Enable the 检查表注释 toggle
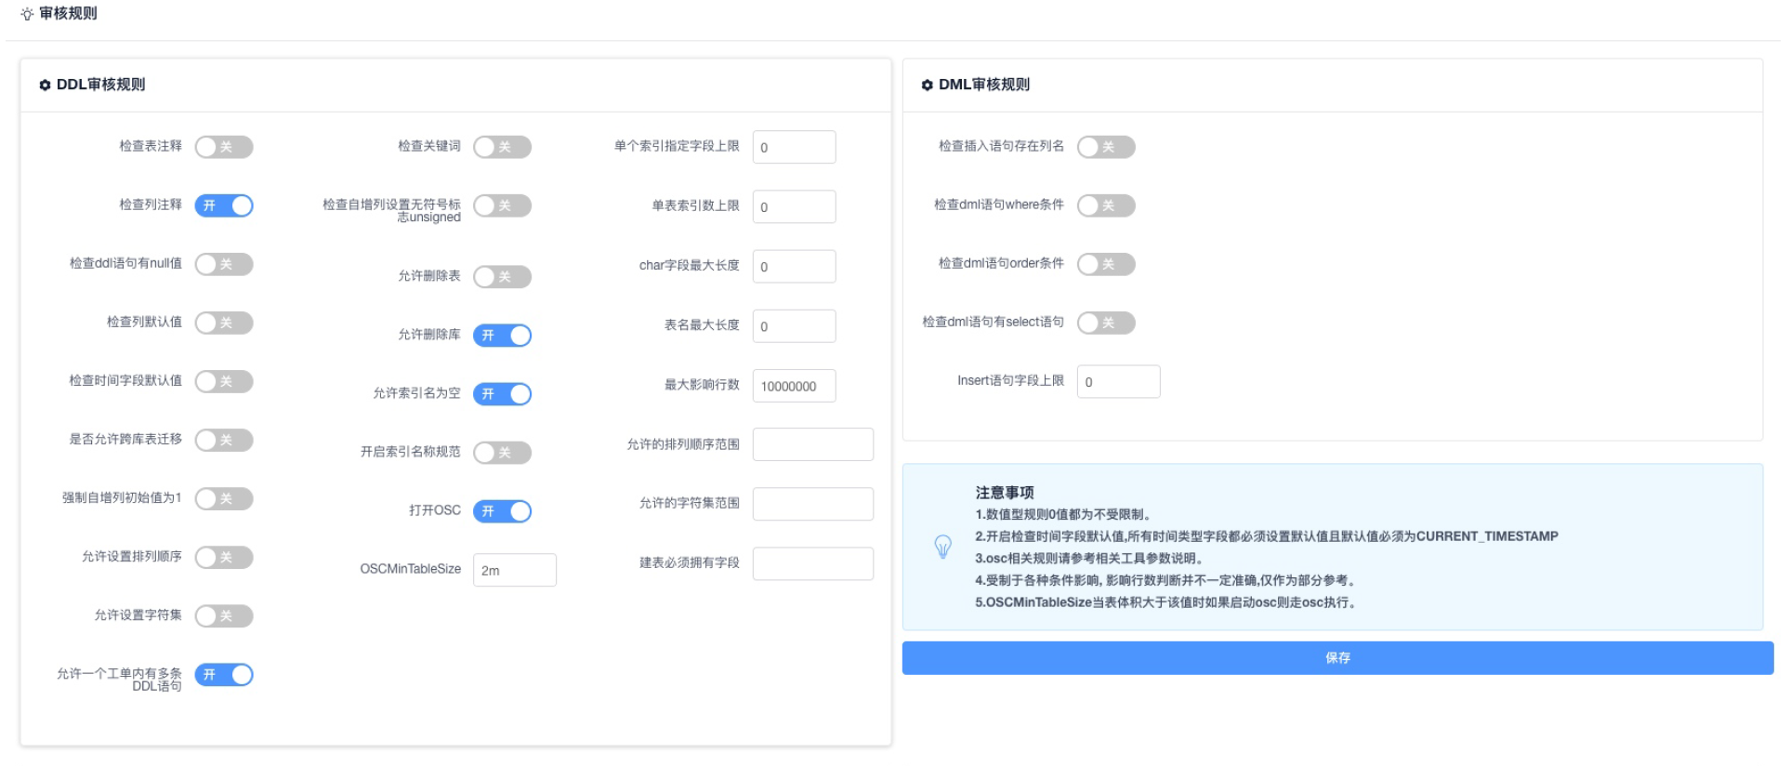The height and width of the screenshot is (766, 1790). (x=224, y=147)
